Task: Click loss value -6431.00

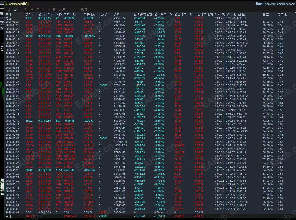Action: 69,170
